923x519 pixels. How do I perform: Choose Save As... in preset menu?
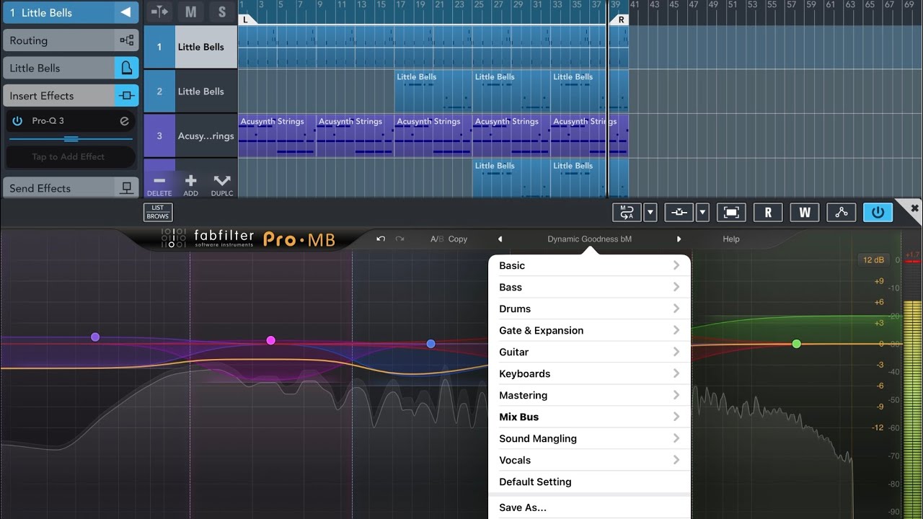(589, 507)
